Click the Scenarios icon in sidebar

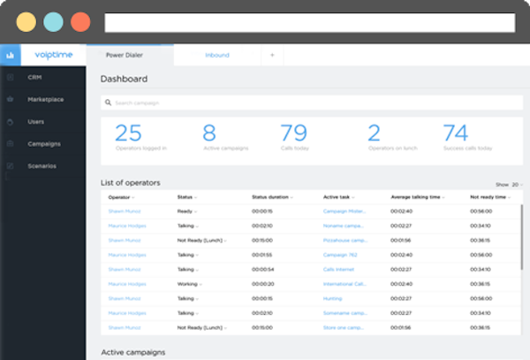pyautogui.click(x=11, y=165)
